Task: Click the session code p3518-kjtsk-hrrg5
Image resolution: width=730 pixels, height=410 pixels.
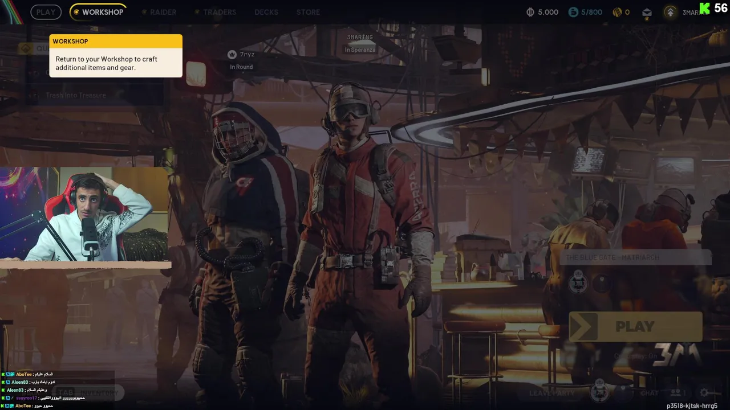Action: click(x=692, y=406)
